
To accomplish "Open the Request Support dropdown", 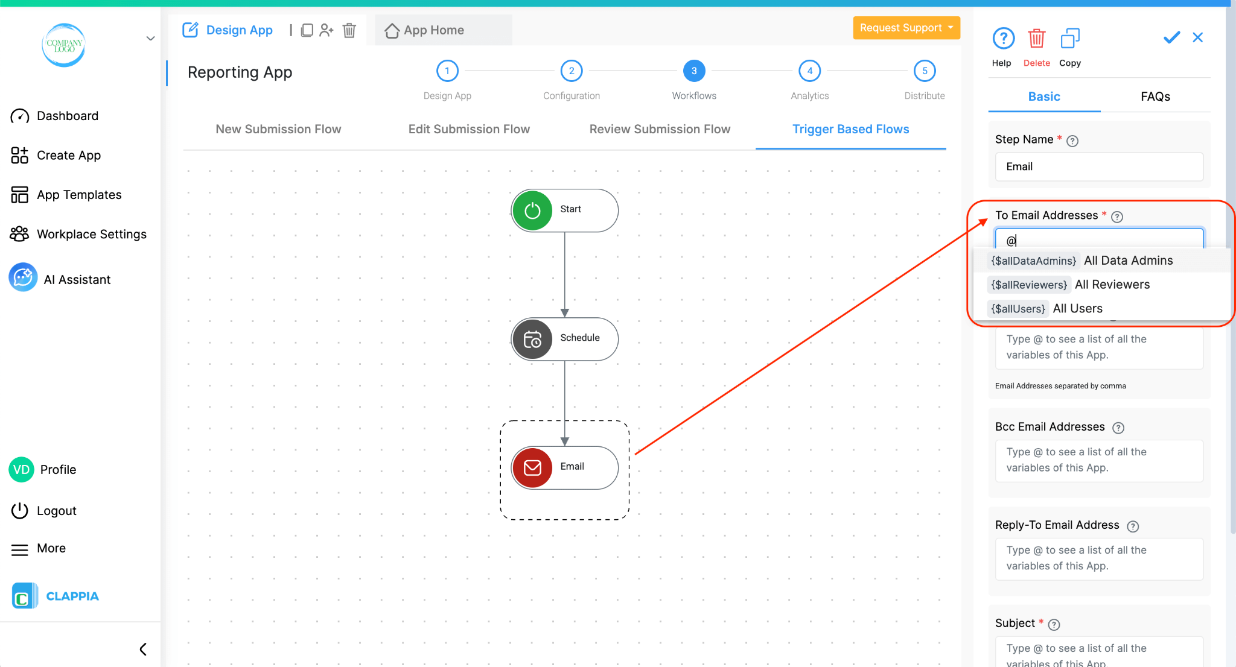I will (906, 28).
